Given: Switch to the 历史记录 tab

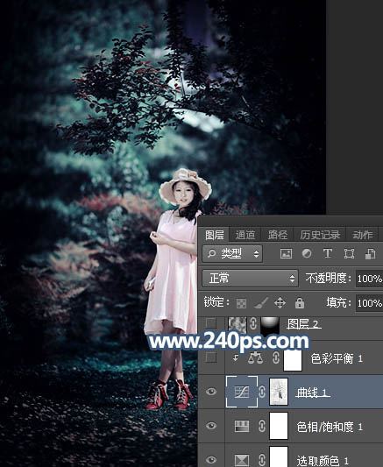Looking at the screenshot, I should [320, 235].
